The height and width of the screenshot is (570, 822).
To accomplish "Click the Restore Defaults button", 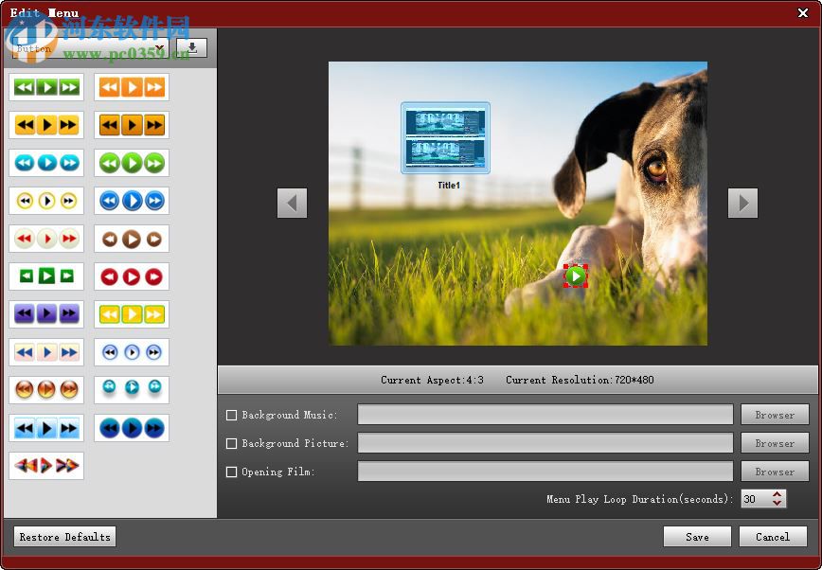I will click(63, 537).
